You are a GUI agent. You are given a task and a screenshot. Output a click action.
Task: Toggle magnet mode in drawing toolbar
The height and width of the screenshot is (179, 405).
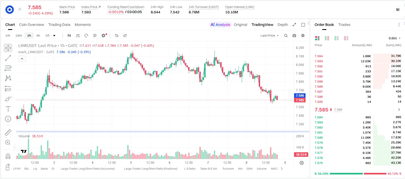tap(8, 156)
